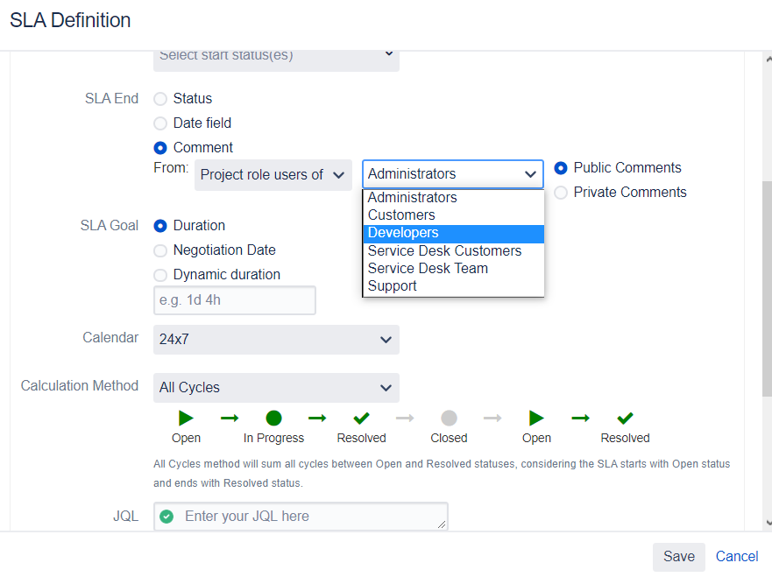772x577 pixels.
Task: Open the Project role users of dropdown
Action: (x=273, y=174)
